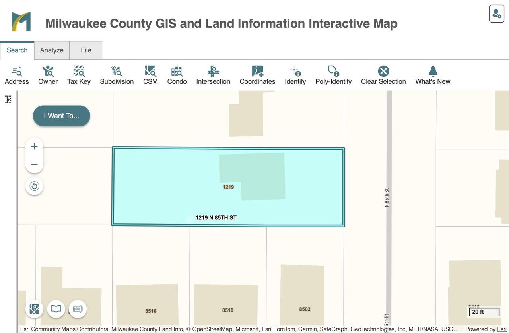Choose the CSM search tool
The width and height of the screenshot is (509, 333).
coord(150,75)
